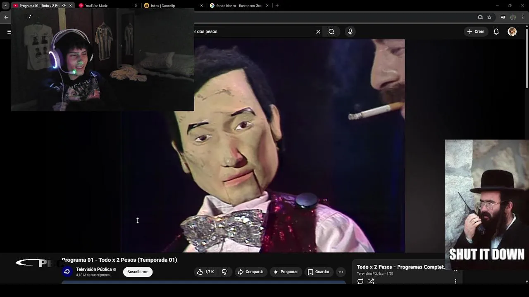Open YouTube notifications bell
This screenshot has width=529, height=297.
pyautogui.click(x=496, y=31)
